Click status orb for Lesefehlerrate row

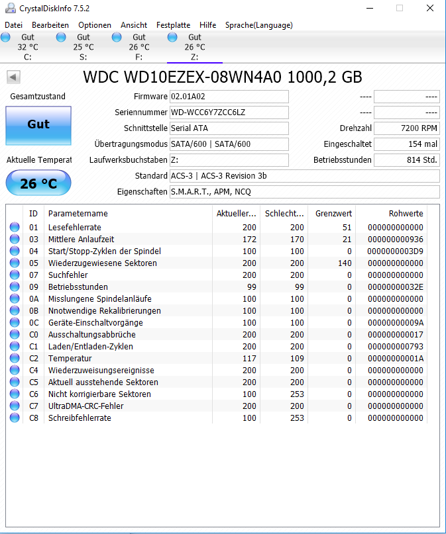pos(15,227)
